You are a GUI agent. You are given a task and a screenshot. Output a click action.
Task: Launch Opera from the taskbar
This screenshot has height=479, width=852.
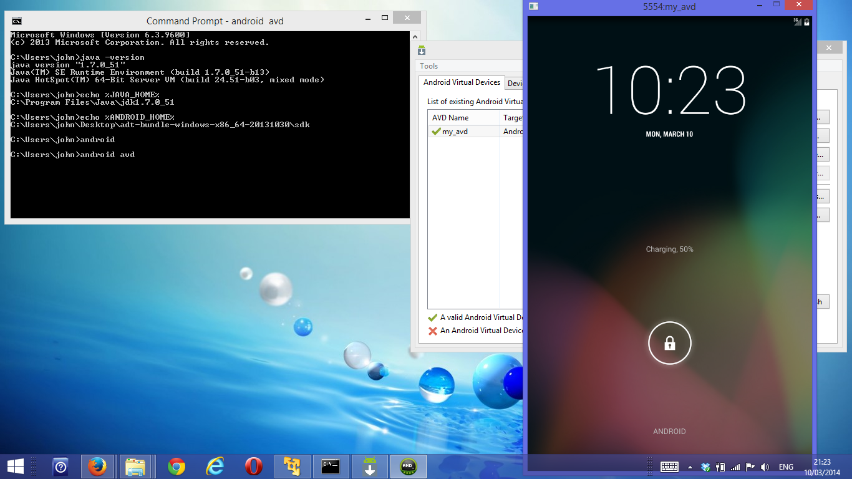pos(253,467)
